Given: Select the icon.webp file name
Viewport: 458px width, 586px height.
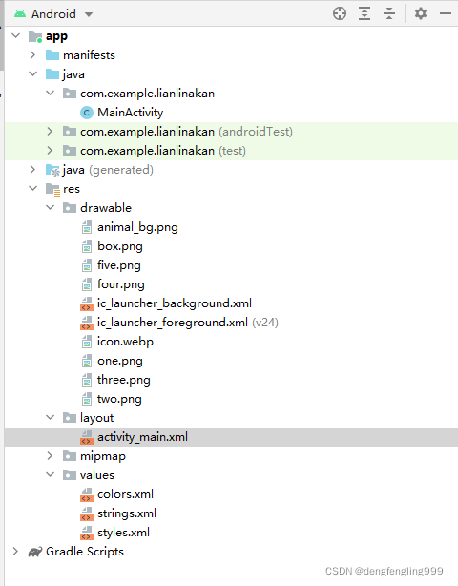Looking at the screenshot, I should click(126, 342).
